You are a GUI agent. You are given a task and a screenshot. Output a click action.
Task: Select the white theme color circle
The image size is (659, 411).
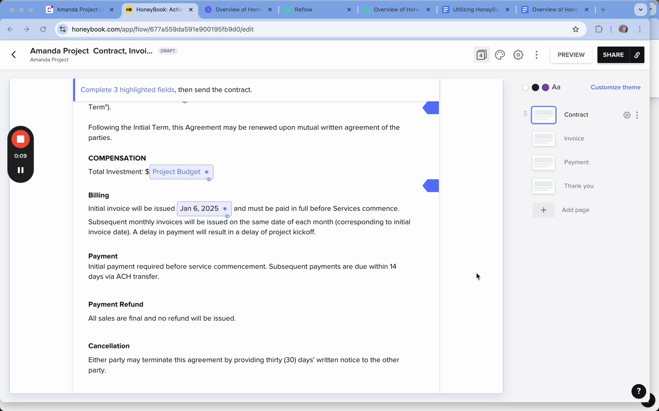[x=525, y=88]
